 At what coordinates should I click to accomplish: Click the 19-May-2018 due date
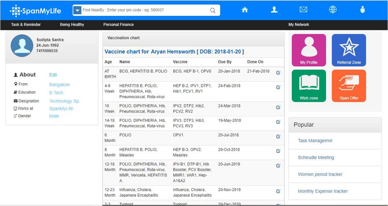230,120
